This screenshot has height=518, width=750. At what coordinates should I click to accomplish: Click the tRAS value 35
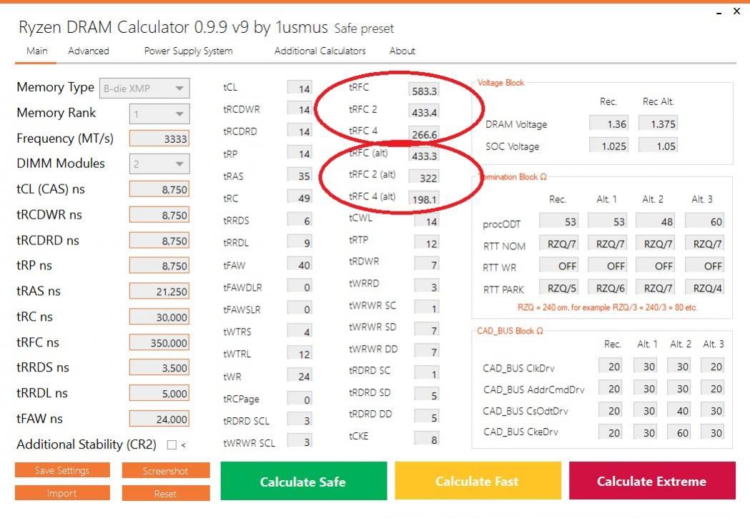tap(300, 175)
